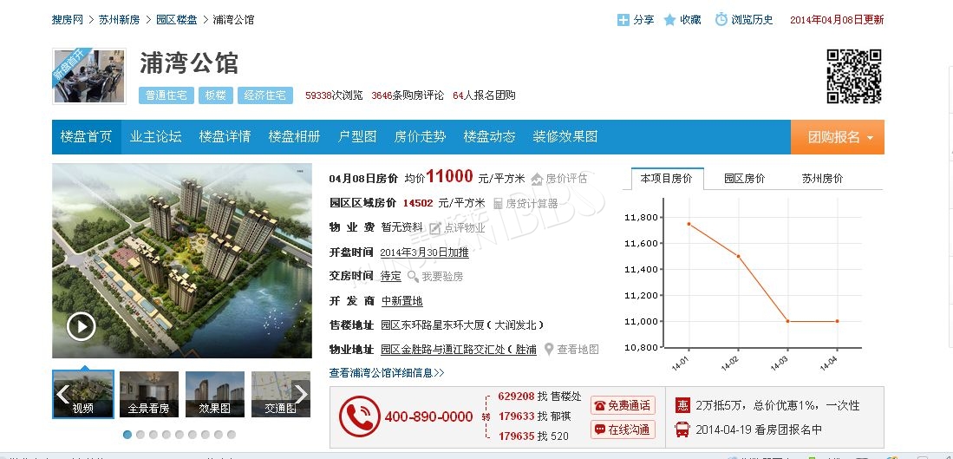Click the map pin 查看地图 icon
The height and width of the screenshot is (459, 953).
tap(549, 349)
